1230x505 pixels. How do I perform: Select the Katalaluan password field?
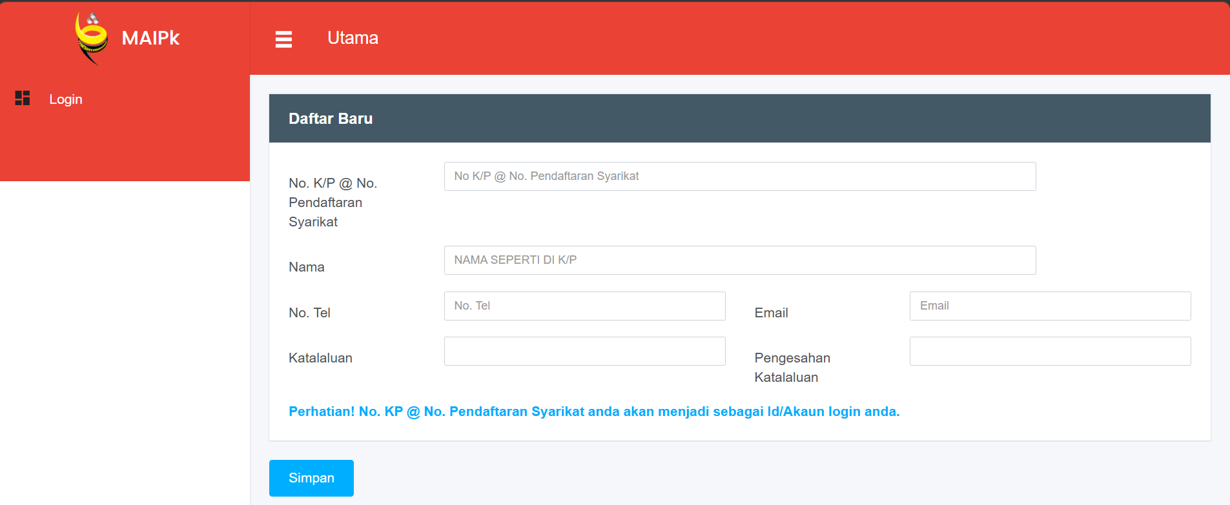click(584, 351)
